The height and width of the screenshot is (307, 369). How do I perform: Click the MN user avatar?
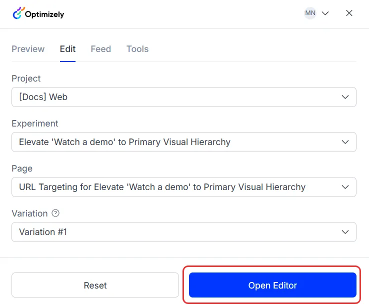(x=310, y=13)
